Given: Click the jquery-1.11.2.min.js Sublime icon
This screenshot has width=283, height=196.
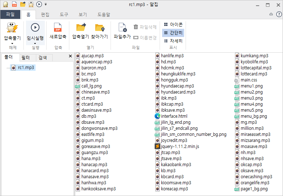Looking at the screenshot, I should [157, 146].
